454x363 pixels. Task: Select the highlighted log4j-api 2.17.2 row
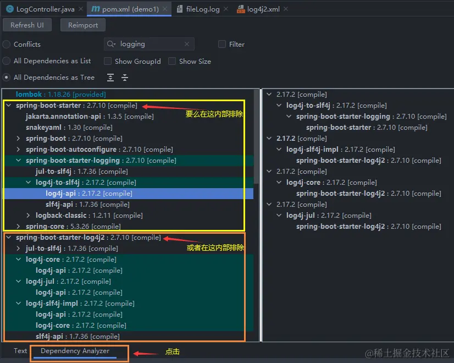point(129,194)
